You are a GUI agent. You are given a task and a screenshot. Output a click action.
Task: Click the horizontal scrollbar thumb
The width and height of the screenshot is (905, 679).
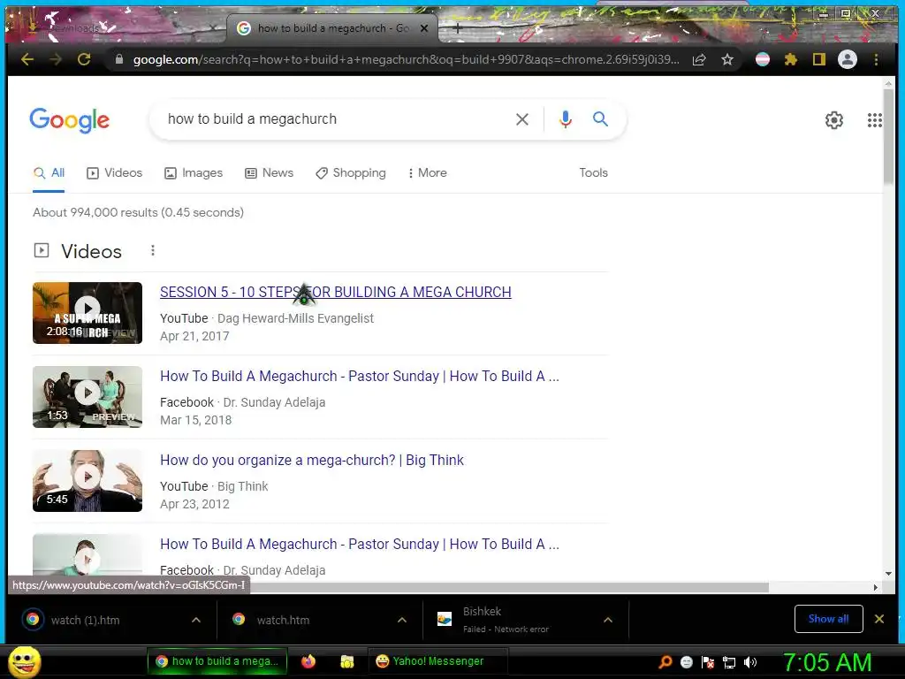point(509,587)
